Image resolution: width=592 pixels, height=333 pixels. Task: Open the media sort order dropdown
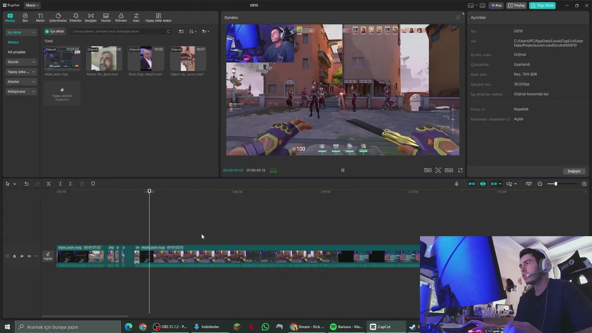coord(193,31)
